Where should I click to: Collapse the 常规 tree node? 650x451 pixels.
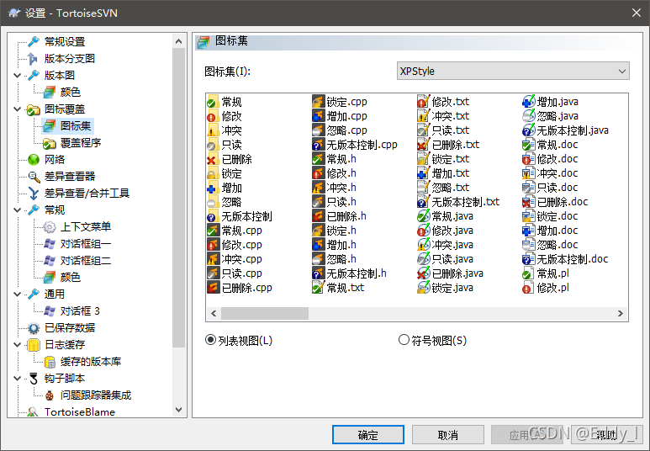pyautogui.click(x=18, y=210)
